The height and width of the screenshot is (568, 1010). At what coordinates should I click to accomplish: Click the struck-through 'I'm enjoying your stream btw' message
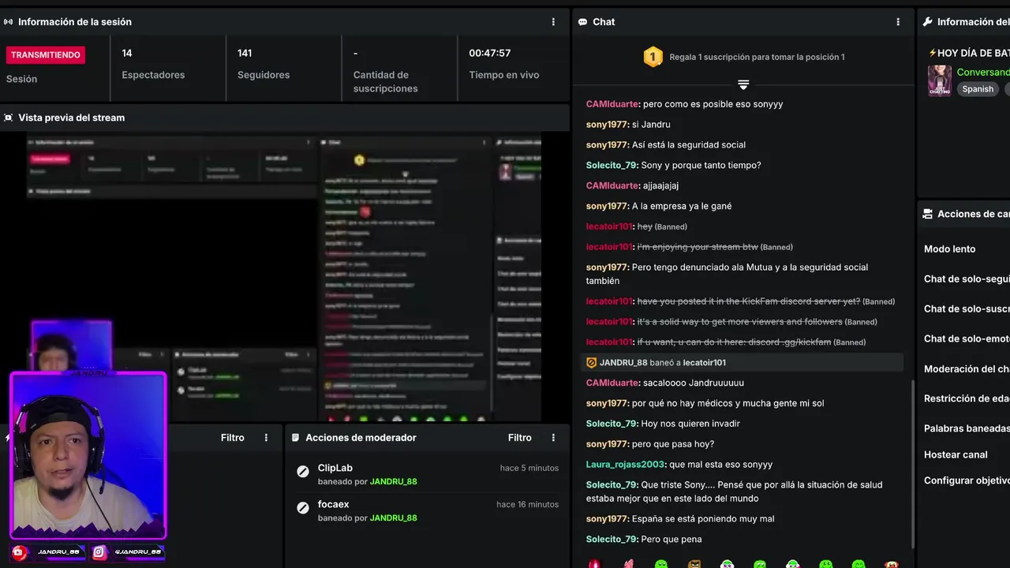pos(698,248)
